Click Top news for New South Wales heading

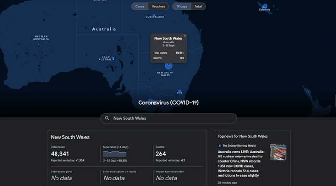tap(242, 136)
